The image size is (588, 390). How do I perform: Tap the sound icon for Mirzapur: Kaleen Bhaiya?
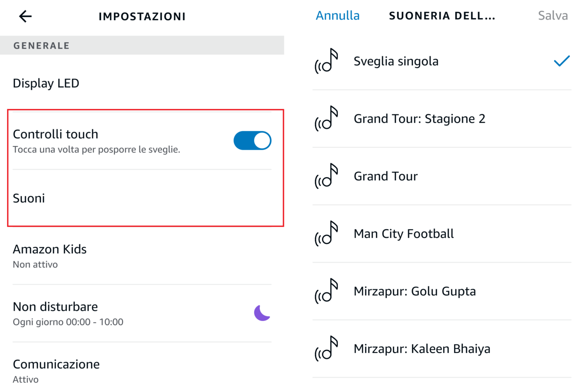pyautogui.click(x=327, y=348)
